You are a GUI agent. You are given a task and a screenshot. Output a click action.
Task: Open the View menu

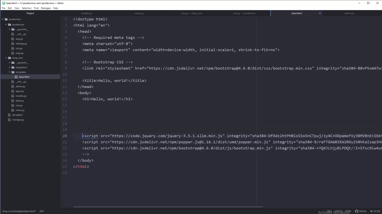17,8
